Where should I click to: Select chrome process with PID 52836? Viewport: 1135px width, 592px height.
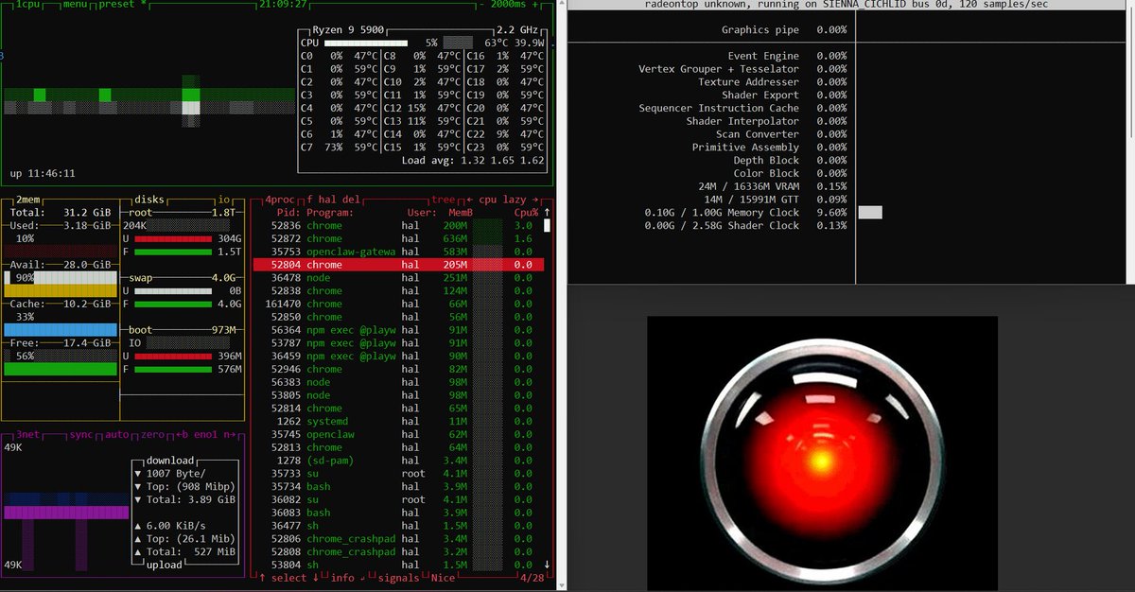coord(399,226)
